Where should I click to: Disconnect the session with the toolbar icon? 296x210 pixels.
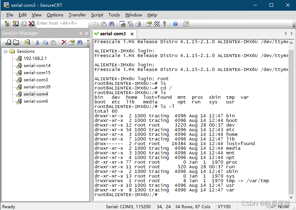[x=31, y=24]
